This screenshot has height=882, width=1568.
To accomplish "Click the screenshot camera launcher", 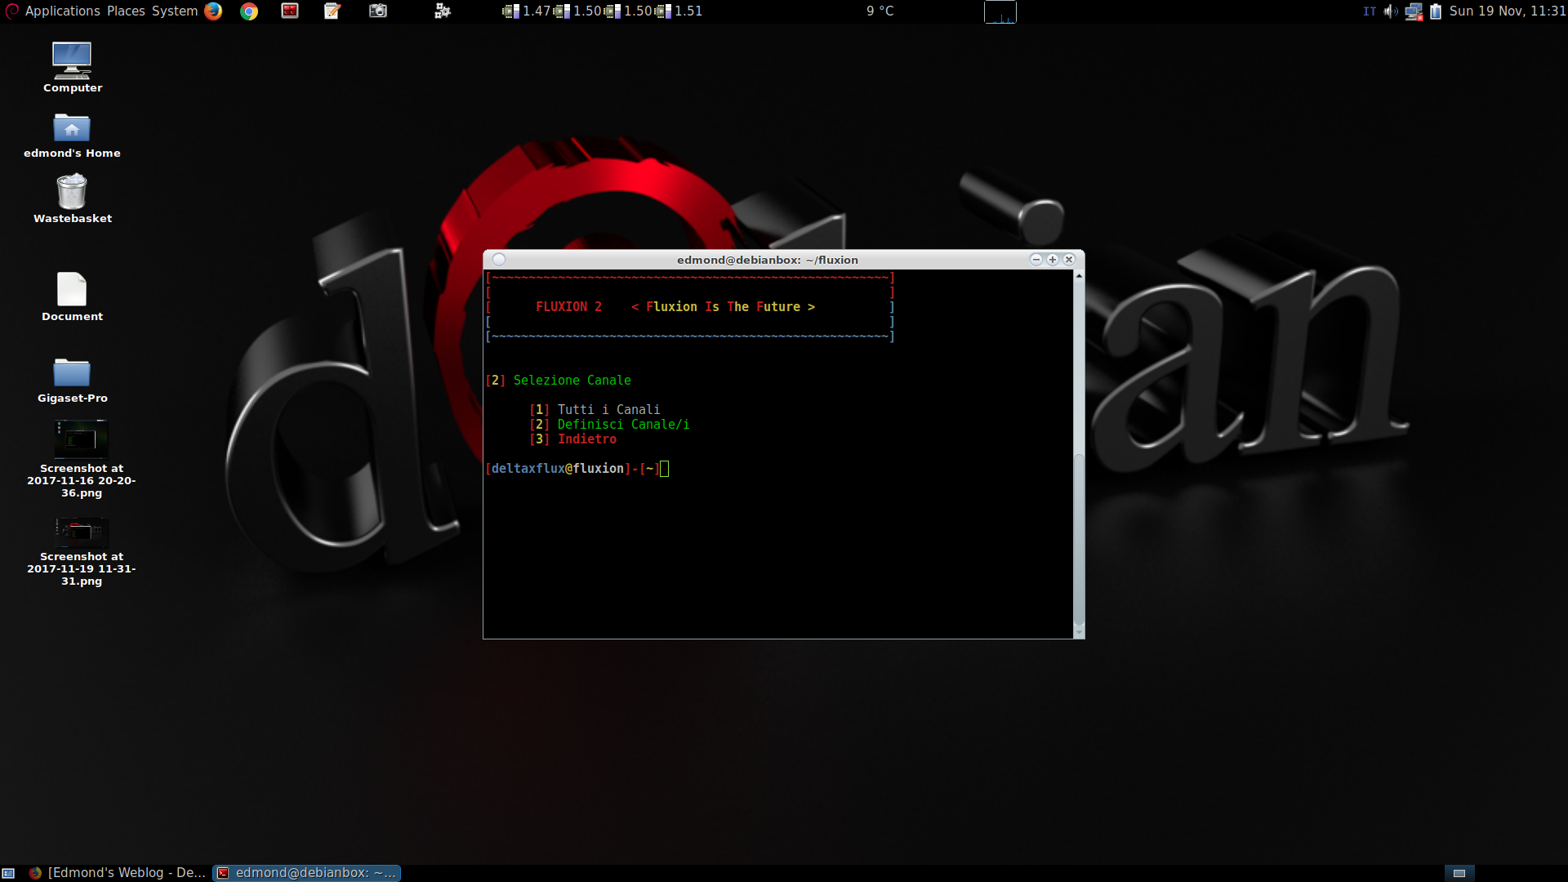I will (377, 11).
